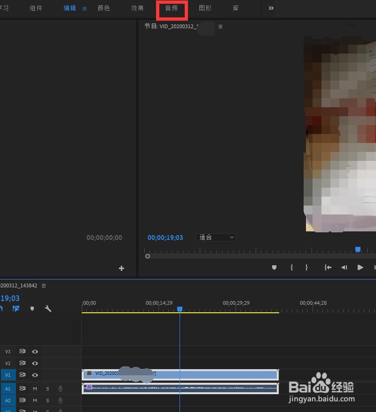Screen dimensions: 376x412
Task: Click the program monitor zoom scroll handle
Action: point(148,256)
